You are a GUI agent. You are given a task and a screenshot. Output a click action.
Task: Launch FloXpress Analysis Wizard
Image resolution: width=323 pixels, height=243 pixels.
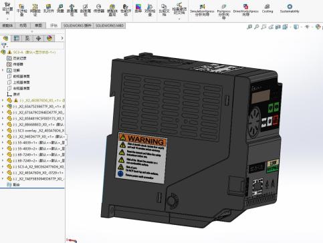[223, 11]
